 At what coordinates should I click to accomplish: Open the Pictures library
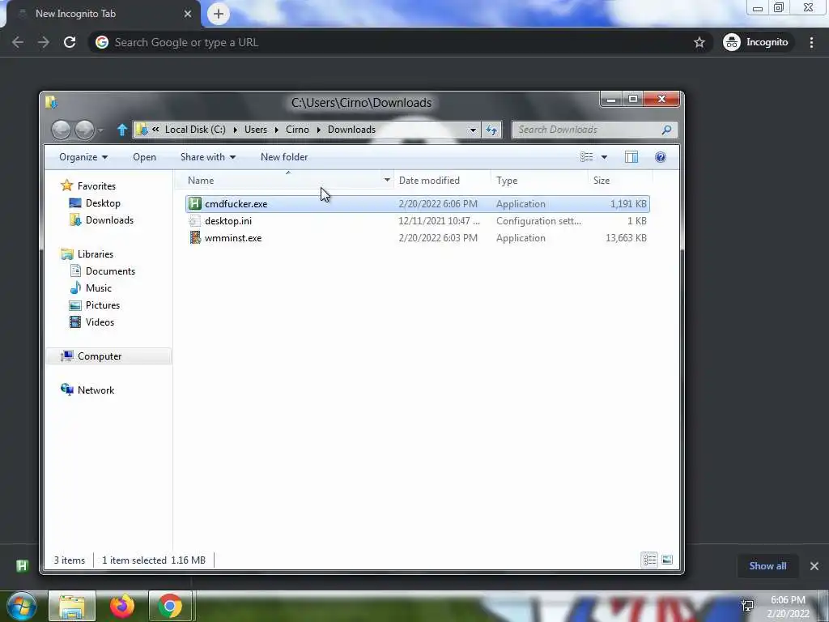(x=103, y=305)
